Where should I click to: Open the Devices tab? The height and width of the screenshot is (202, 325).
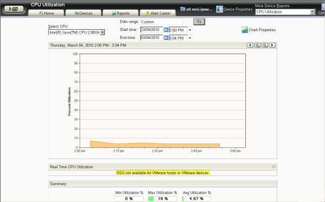(x=83, y=13)
